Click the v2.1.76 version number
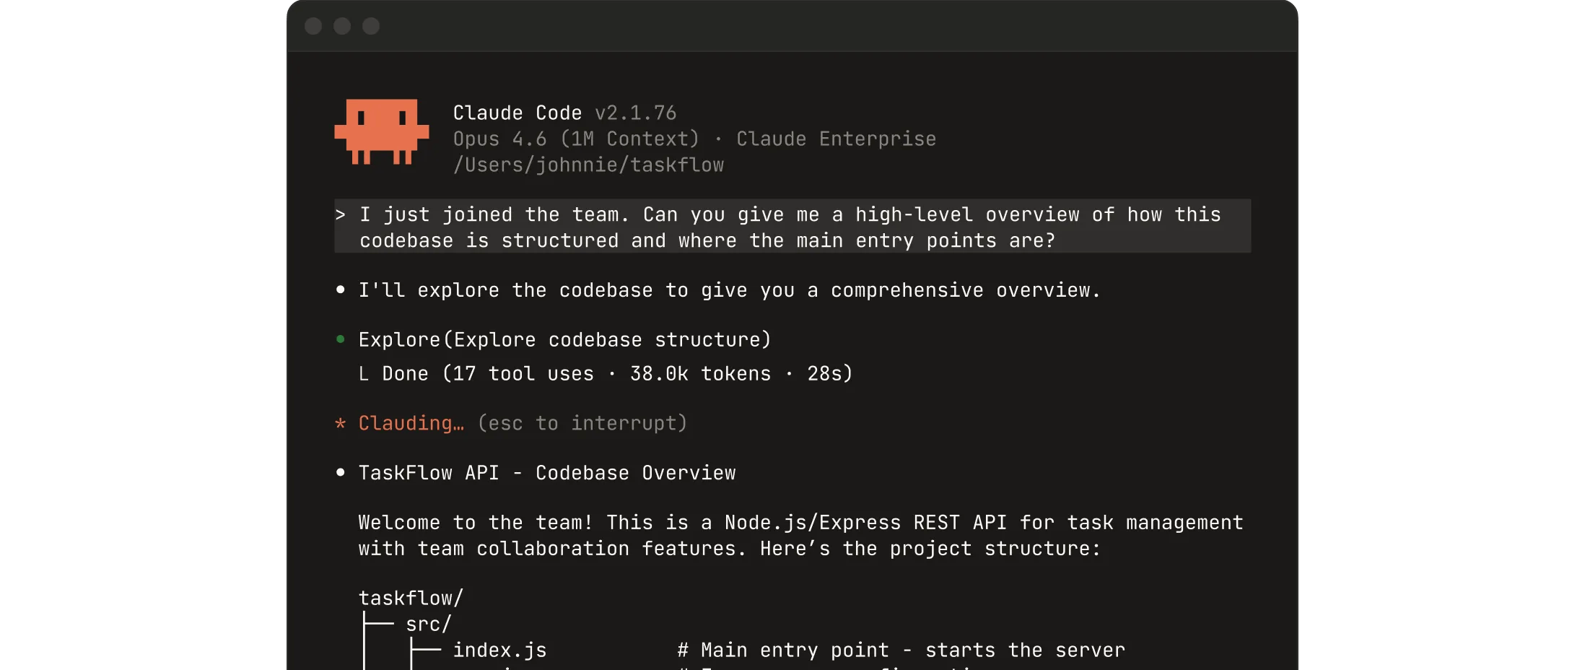Image resolution: width=1585 pixels, height=670 pixels. tap(635, 113)
